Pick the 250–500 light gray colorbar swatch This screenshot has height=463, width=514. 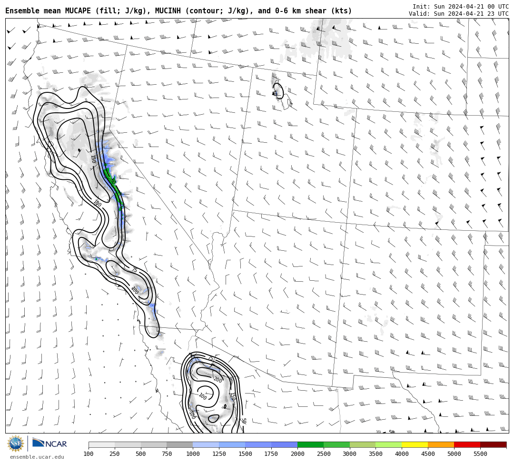(x=128, y=444)
